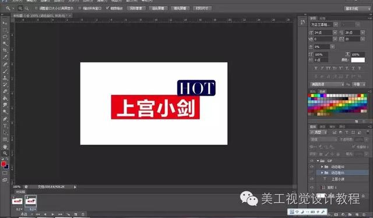
Task: Select the Lasso tool
Action: click(5, 37)
